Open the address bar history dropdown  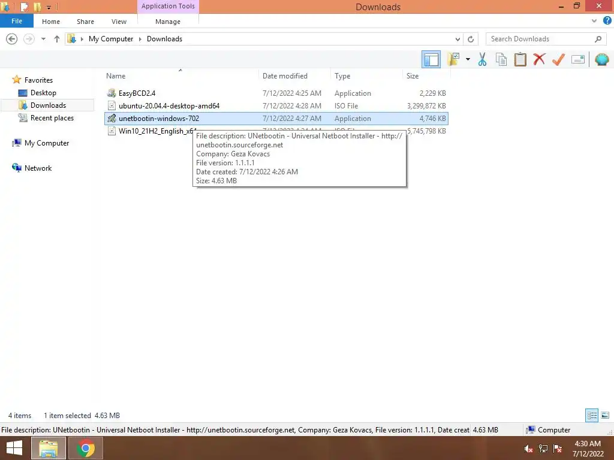[x=458, y=39]
